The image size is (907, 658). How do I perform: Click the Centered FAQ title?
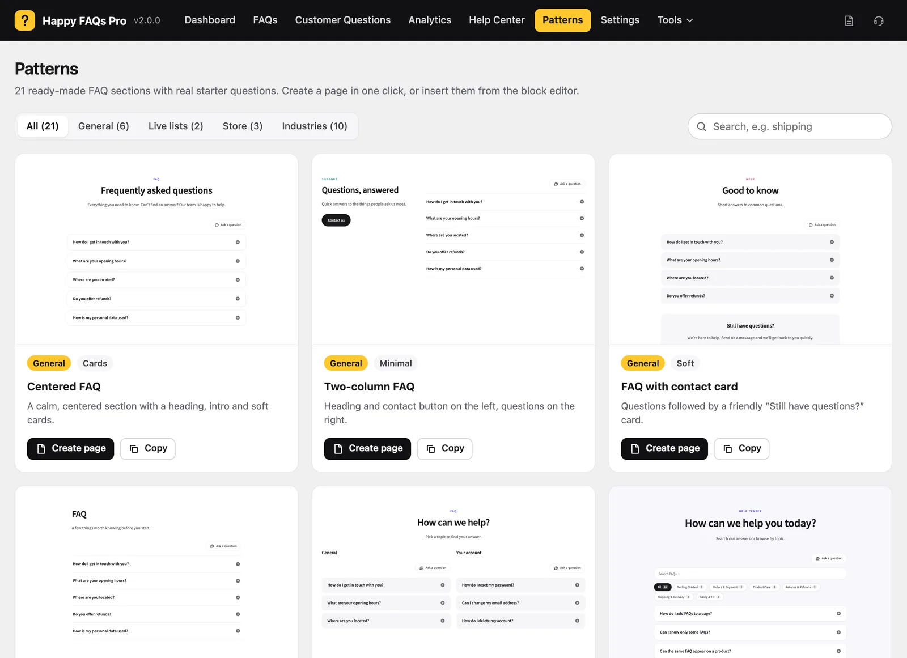click(64, 387)
